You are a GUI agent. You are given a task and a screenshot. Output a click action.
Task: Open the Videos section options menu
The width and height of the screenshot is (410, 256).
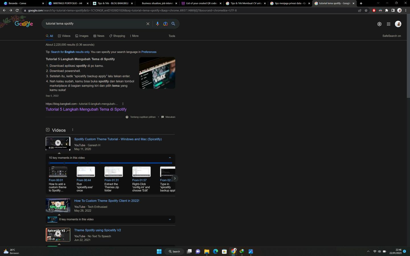(73, 130)
